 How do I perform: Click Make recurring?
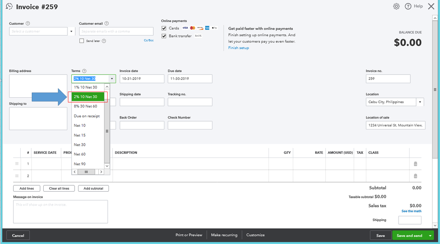[x=224, y=235]
